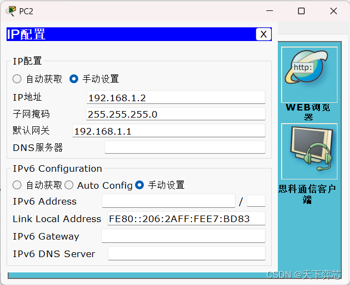Select IPv4 自动获取 radio button
This screenshot has height=285, width=350.
point(17,79)
